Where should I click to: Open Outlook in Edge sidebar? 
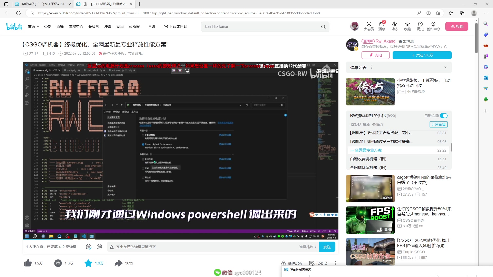point(486,77)
